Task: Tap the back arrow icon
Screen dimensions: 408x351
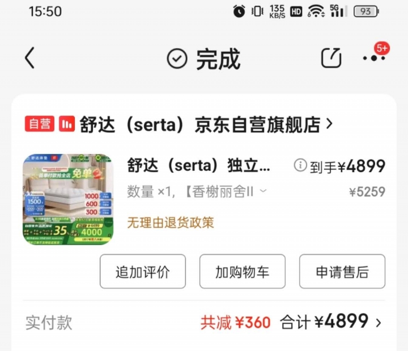Action: pos(29,58)
